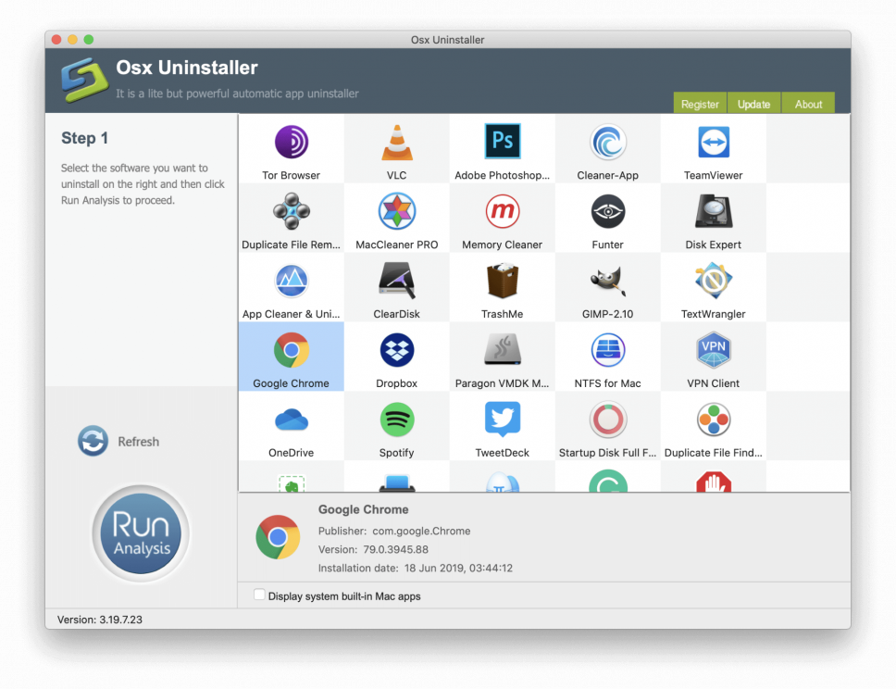The height and width of the screenshot is (689, 896).
Task: Click the Google Chrome title in details panel
Action: [364, 509]
